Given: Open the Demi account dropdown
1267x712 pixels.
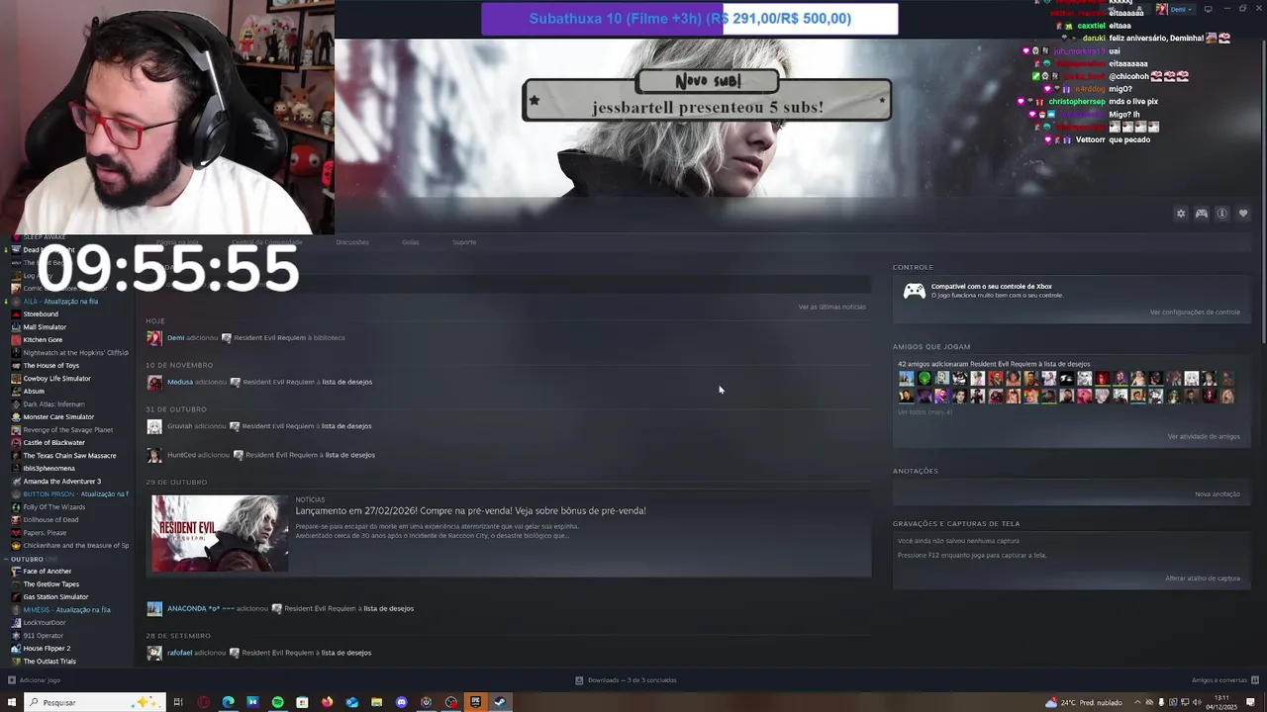Looking at the screenshot, I should [1175, 9].
